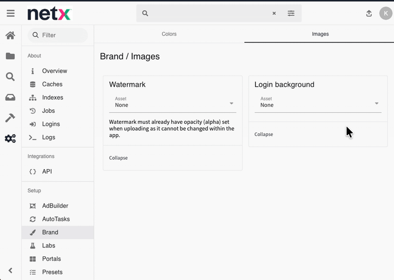Open the inbox tray icon in rail
This screenshot has width=394, height=280.
coord(10,97)
